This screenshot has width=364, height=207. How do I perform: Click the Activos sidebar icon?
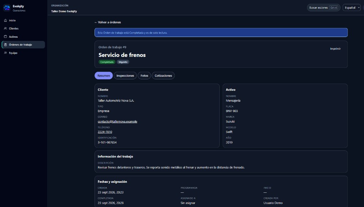pyautogui.click(x=6, y=37)
